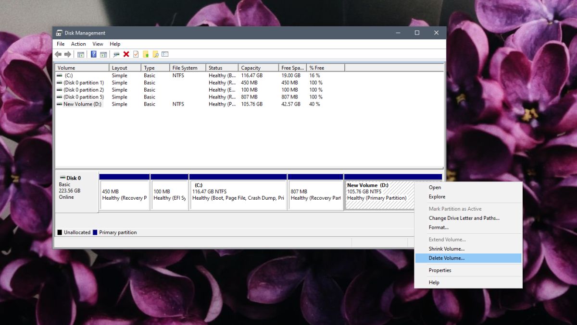Toggle the Show/Hide Action Pane toolbar icon

coord(103,54)
